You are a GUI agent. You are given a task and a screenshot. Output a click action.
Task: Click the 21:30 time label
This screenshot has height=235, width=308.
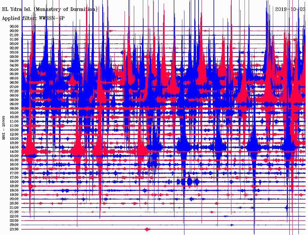(x=14, y=212)
